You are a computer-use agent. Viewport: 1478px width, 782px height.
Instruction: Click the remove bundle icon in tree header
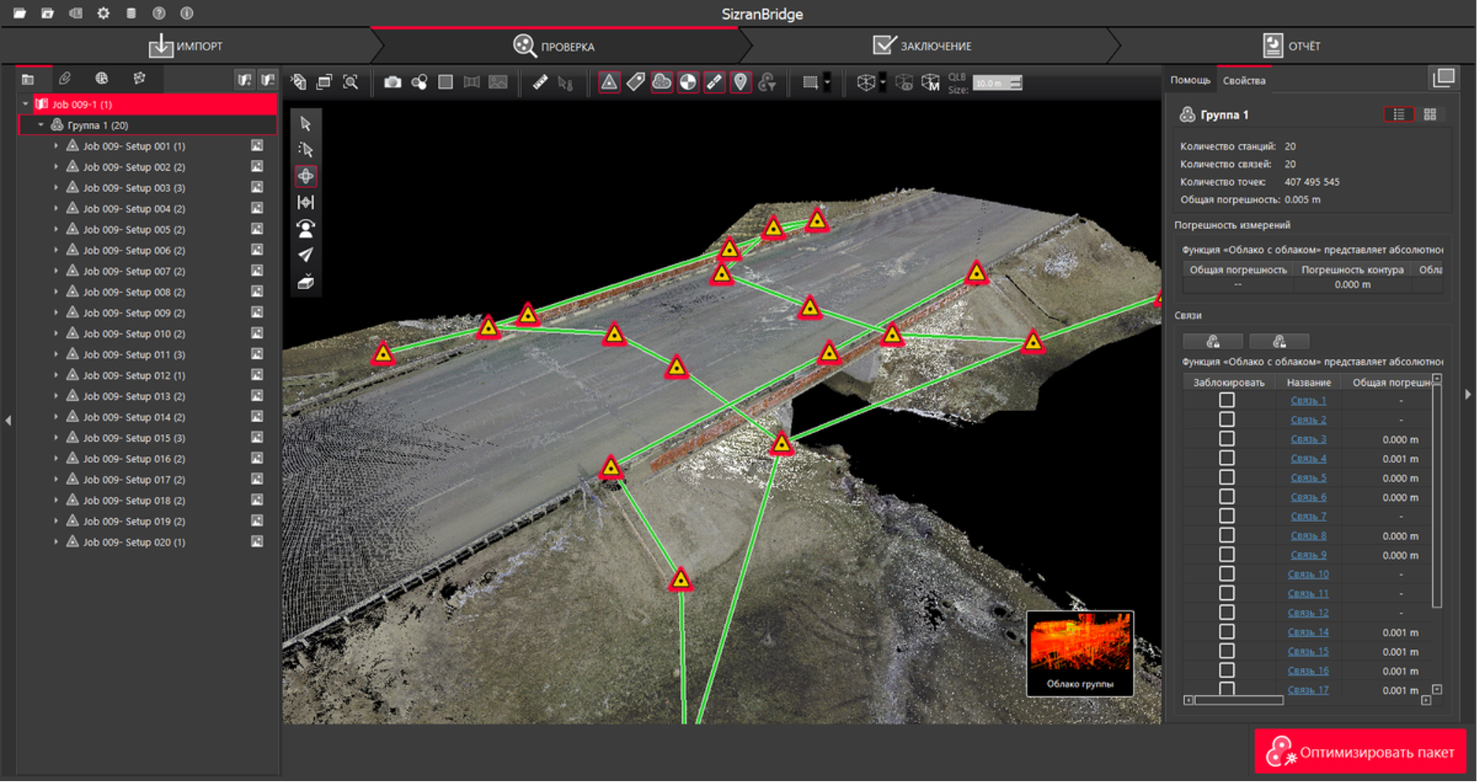(x=269, y=80)
